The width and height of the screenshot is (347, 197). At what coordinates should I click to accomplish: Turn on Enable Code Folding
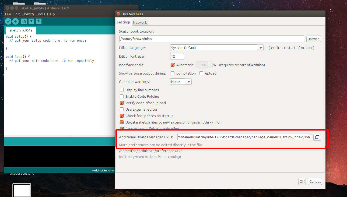(122, 96)
